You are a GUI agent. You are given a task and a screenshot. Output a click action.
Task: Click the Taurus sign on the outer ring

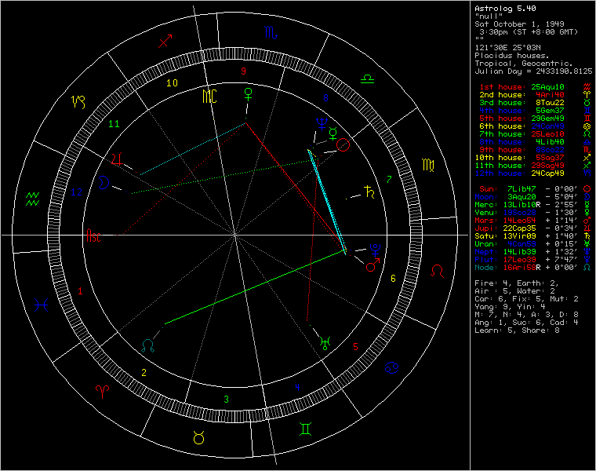[x=200, y=440]
